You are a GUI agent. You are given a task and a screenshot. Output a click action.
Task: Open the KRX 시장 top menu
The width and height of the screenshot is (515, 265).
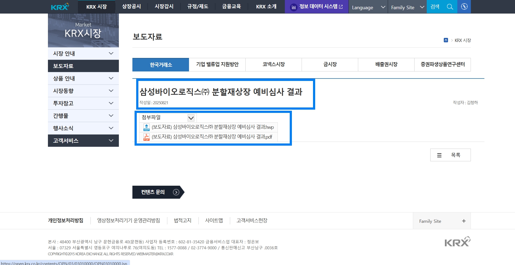[x=97, y=7]
